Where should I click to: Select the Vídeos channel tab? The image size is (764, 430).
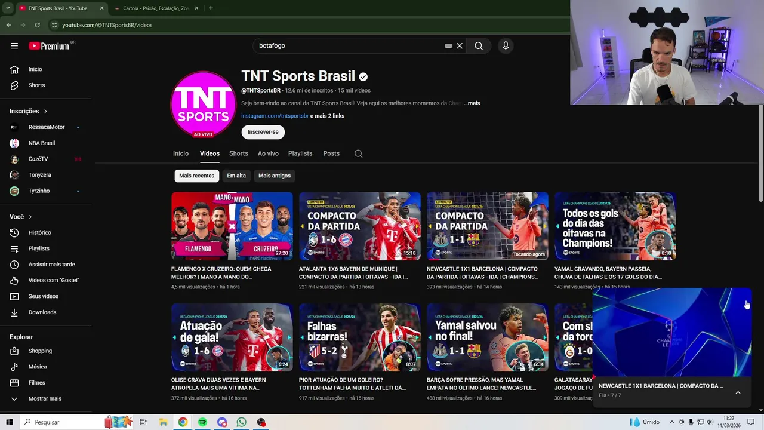pos(210,153)
